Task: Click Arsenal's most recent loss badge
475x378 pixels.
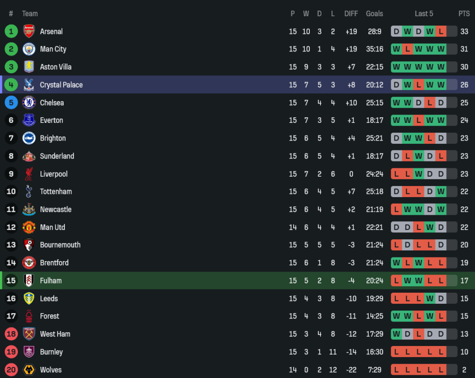Action: pos(441,32)
